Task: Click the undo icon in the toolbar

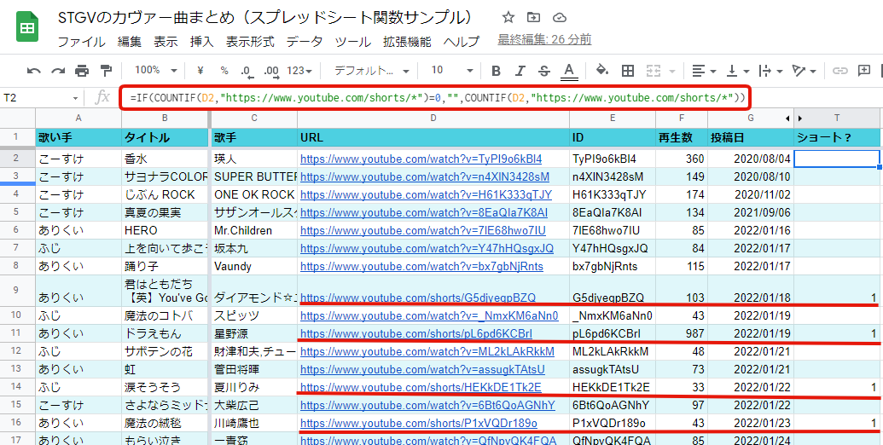Action: coord(34,71)
